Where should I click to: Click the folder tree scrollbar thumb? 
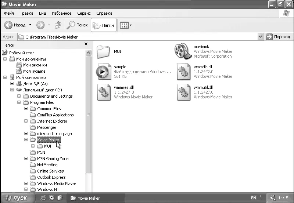pos(88,115)
